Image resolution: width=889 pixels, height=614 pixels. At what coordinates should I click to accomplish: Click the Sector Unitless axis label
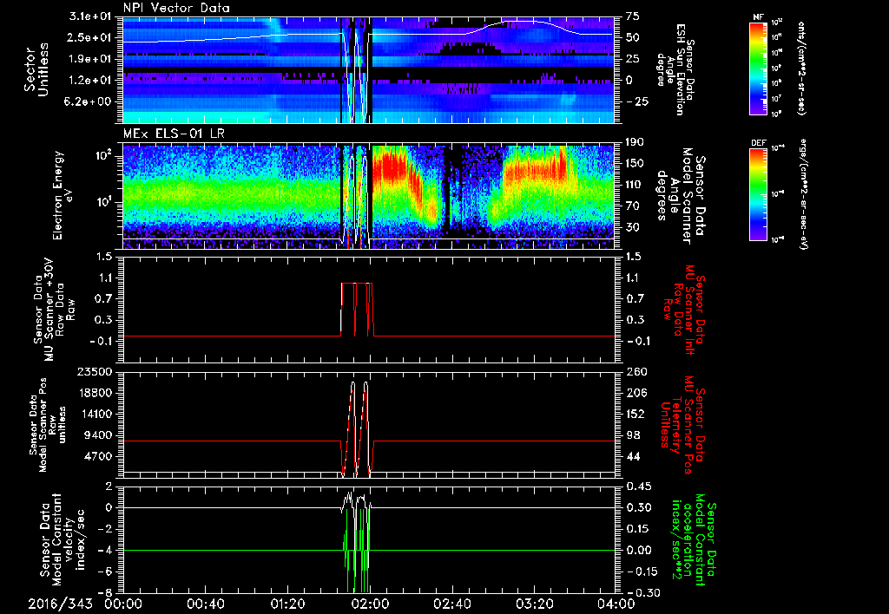tap(36, 69)
